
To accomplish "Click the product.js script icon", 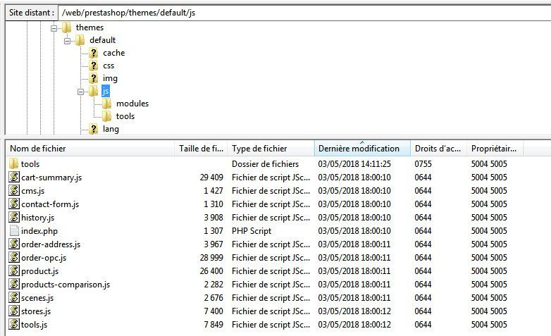I will pos(13,270).
